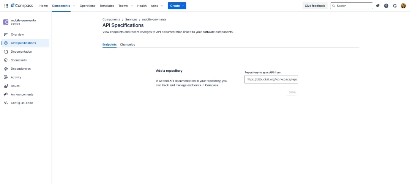Open the app switcher grid icon
The image size is (410, 184).
tap(6, 6)
